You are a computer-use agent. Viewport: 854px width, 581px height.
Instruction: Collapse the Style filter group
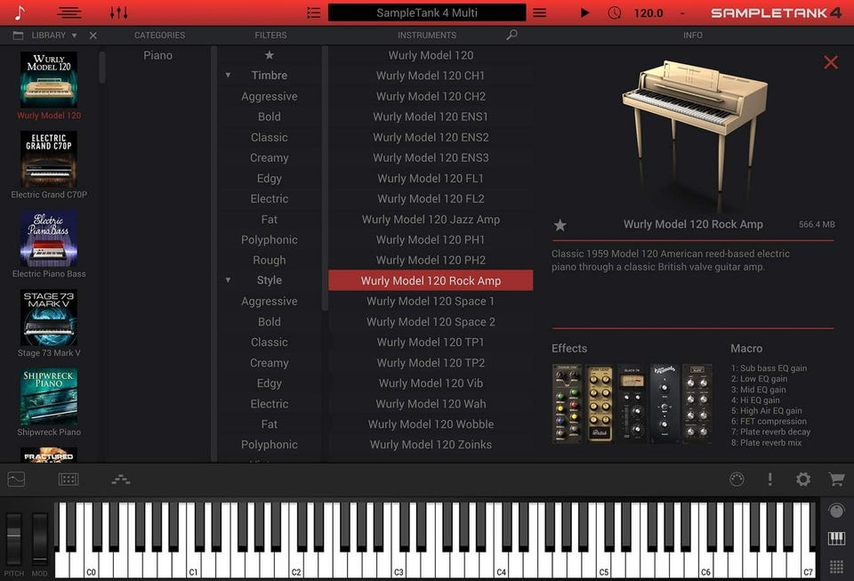[229, 280]
